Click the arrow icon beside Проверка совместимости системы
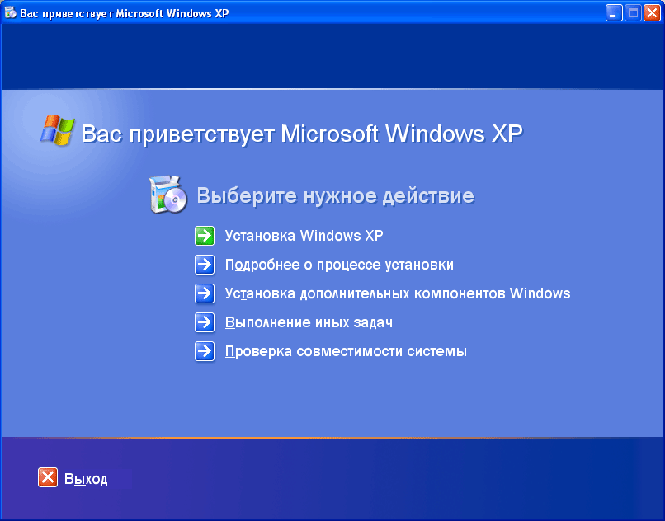Screen dimensions: 665x521 click(x=205, y=351)
